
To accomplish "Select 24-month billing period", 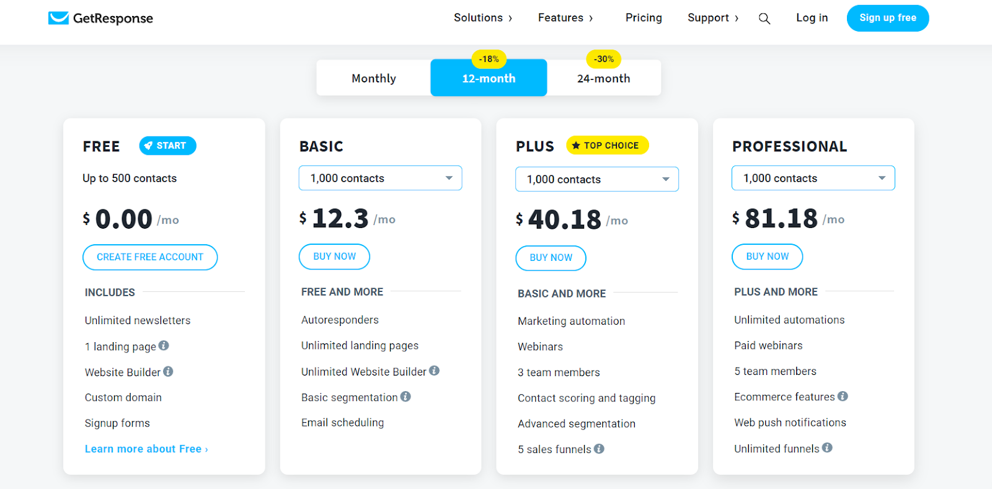I will coord(604,78).
